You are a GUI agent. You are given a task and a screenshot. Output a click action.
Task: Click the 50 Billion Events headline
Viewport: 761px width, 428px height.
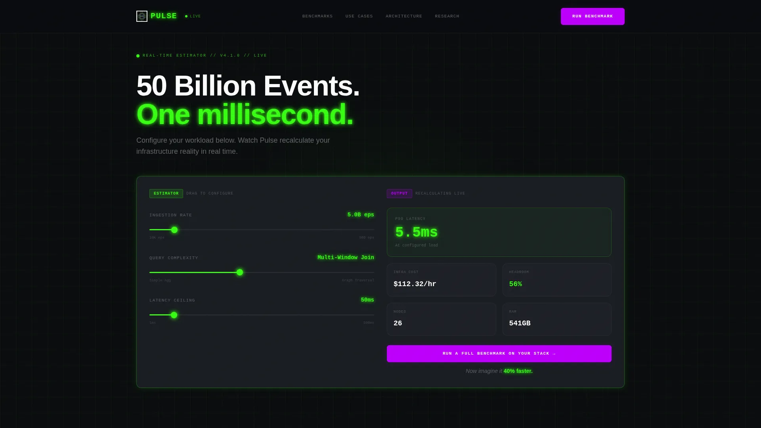pos(248,86)
